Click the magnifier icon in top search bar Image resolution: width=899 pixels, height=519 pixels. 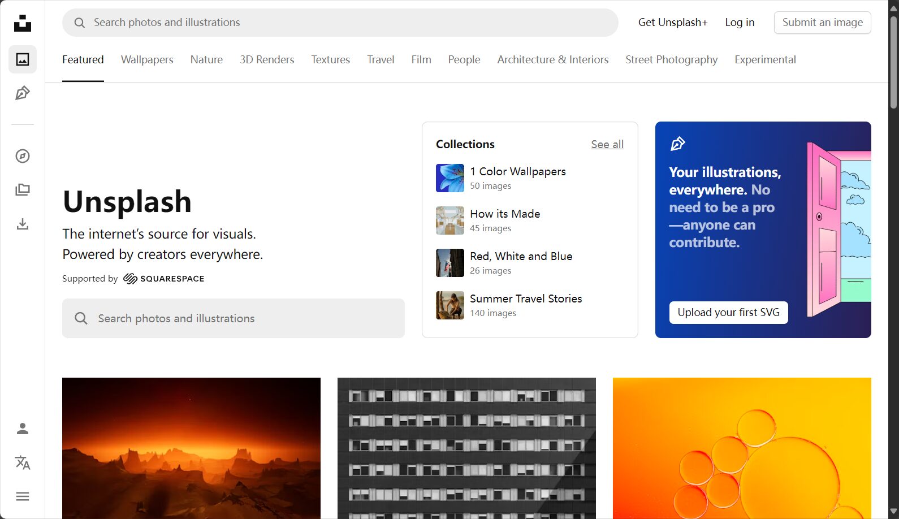80,23
